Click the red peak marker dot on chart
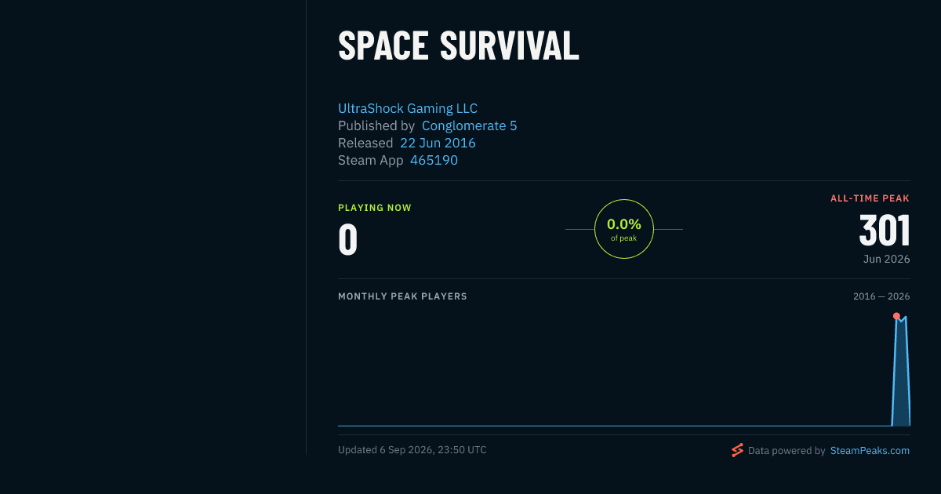The image size is (941, 494). click(x=896, y=316)
